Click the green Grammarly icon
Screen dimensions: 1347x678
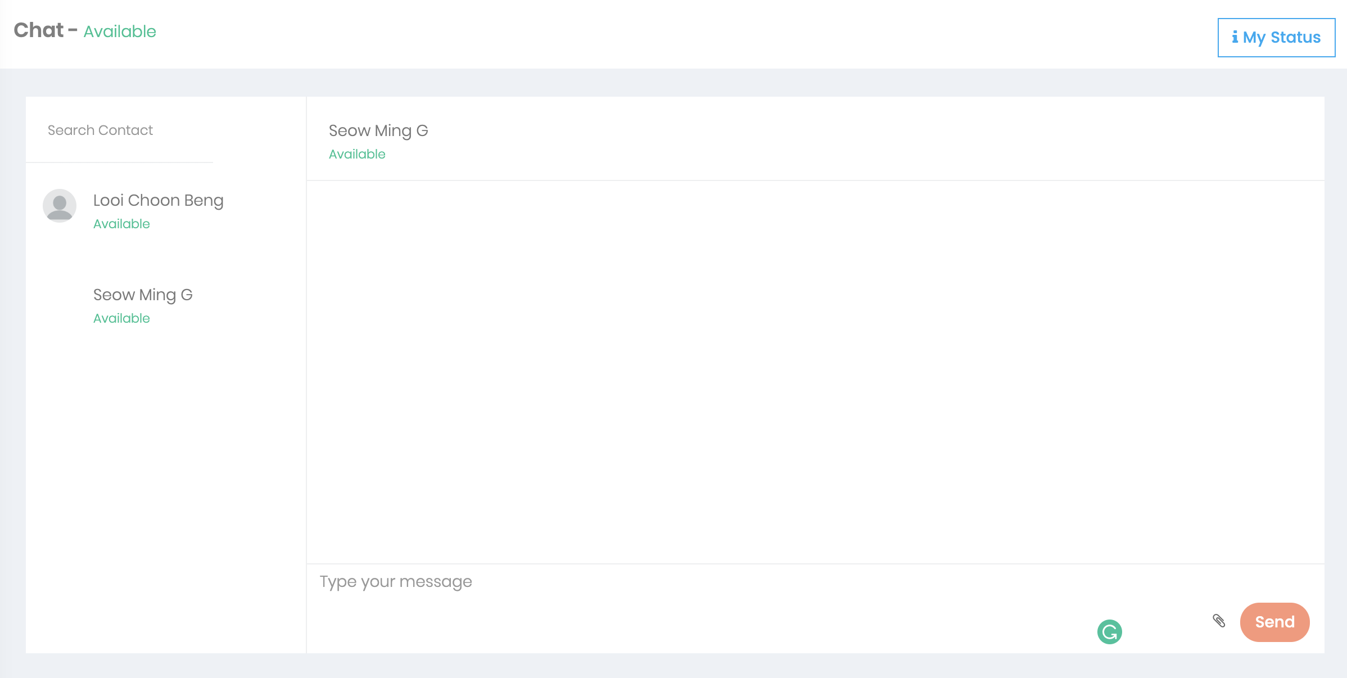point(1109,632)
